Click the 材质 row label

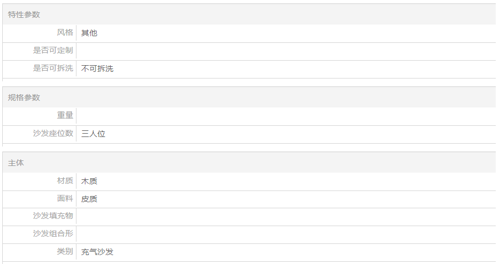65,181
